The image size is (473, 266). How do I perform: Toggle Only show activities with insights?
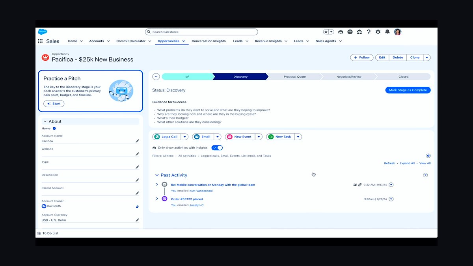click(x=217, y=148)
